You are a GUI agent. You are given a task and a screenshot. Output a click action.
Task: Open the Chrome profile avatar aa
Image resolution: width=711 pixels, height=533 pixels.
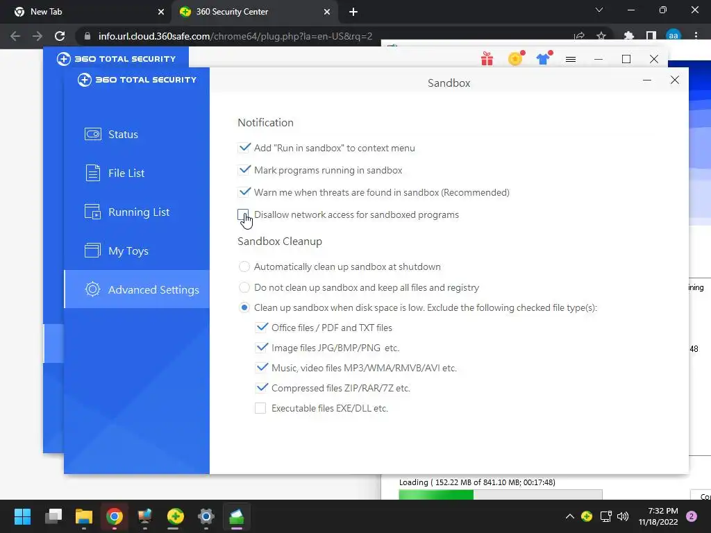click(674, 36)
